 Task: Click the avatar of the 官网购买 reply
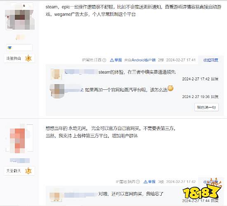(x=56, y=196)
